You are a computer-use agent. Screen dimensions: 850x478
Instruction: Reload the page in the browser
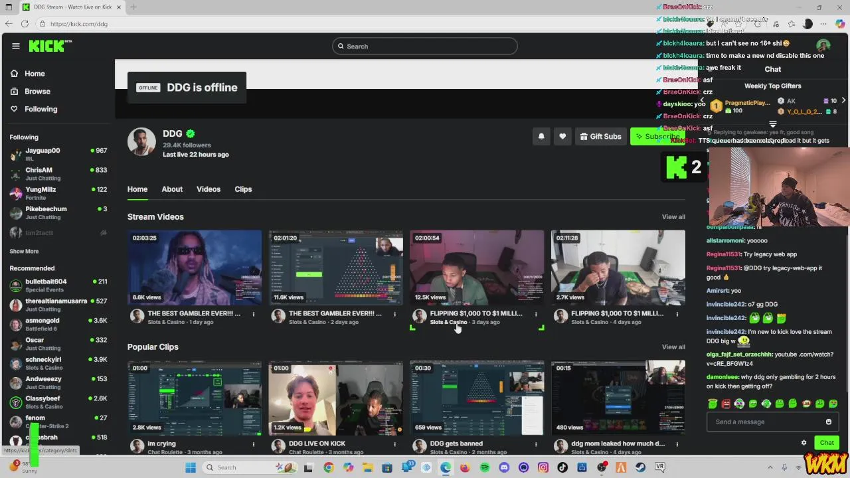pos(25,24)
